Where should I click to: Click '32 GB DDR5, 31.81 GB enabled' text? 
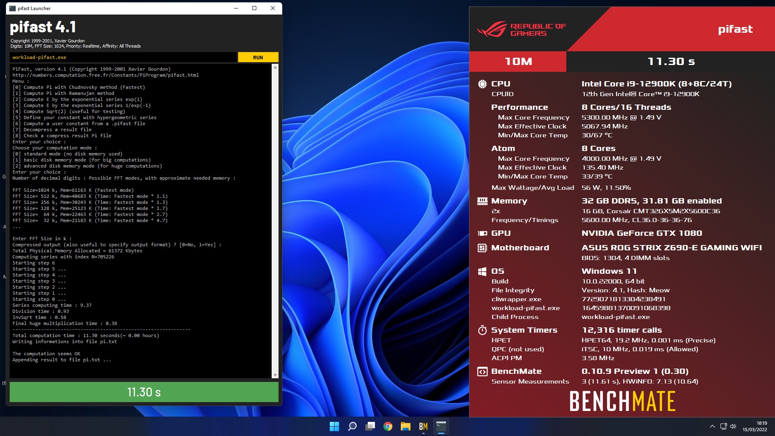click(x=651, y=201)
